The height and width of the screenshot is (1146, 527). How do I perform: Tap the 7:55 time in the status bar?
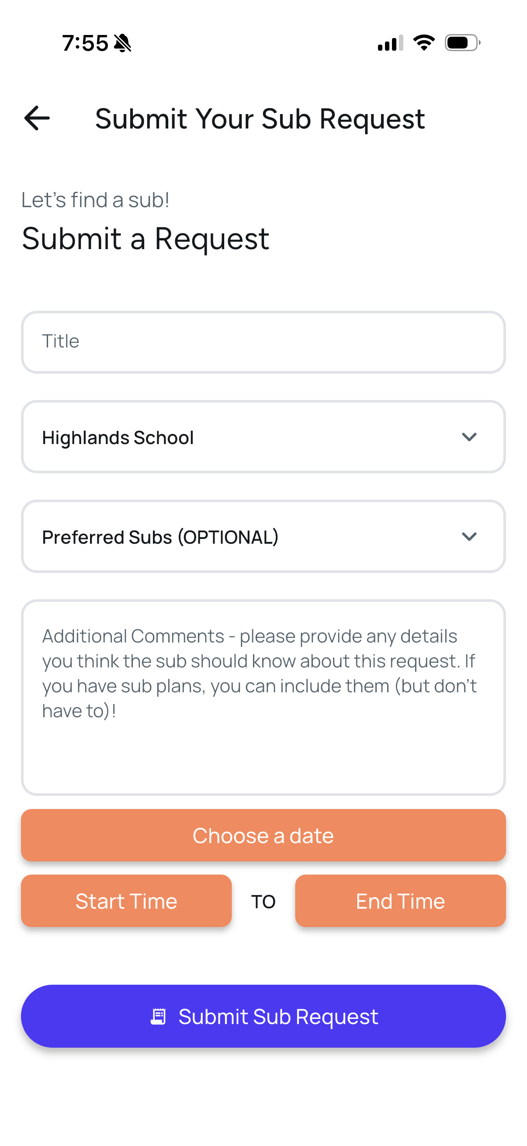(x=85, y=42)
